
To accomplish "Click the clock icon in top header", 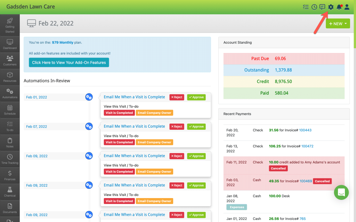I will (314, 7).
